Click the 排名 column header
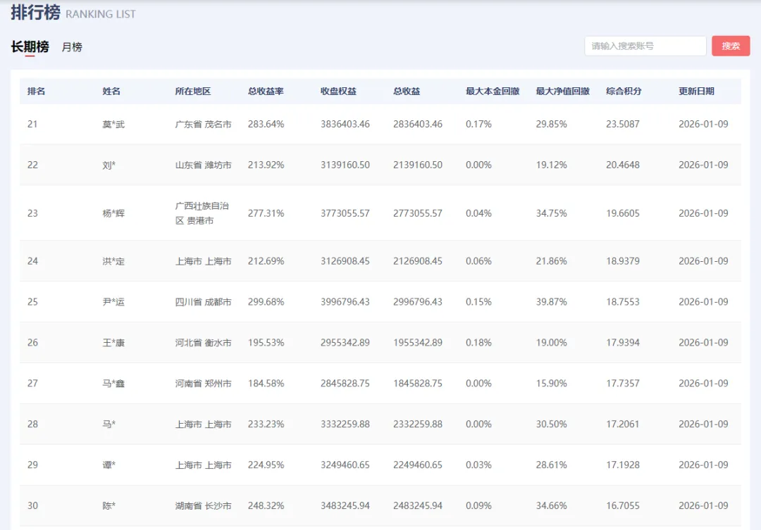Viewport: 761px width, 530px height. 37,92
